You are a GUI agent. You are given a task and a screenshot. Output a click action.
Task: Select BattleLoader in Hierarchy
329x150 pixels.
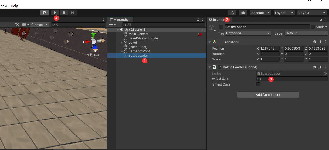138,56
